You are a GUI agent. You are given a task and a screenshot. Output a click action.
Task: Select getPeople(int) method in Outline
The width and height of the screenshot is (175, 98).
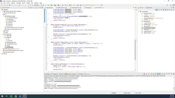click(x=147, y=33)
